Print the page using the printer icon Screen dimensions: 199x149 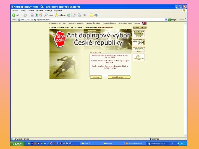80,15
